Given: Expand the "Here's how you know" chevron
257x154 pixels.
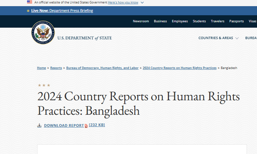Looking at the screenshot, I should click(142, 3).
